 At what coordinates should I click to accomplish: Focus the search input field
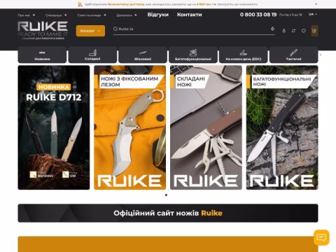(194, 29)
